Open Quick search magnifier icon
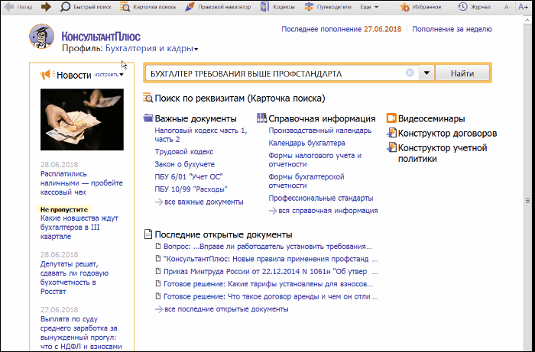Image resolution: width=535 pixels, height=352 pixels. (65, 7)
